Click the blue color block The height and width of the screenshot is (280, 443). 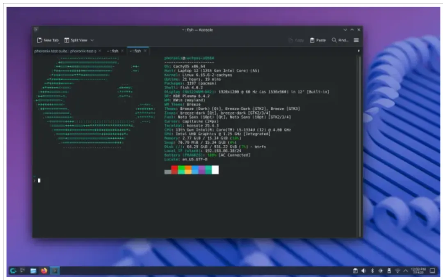pos(195,170)
